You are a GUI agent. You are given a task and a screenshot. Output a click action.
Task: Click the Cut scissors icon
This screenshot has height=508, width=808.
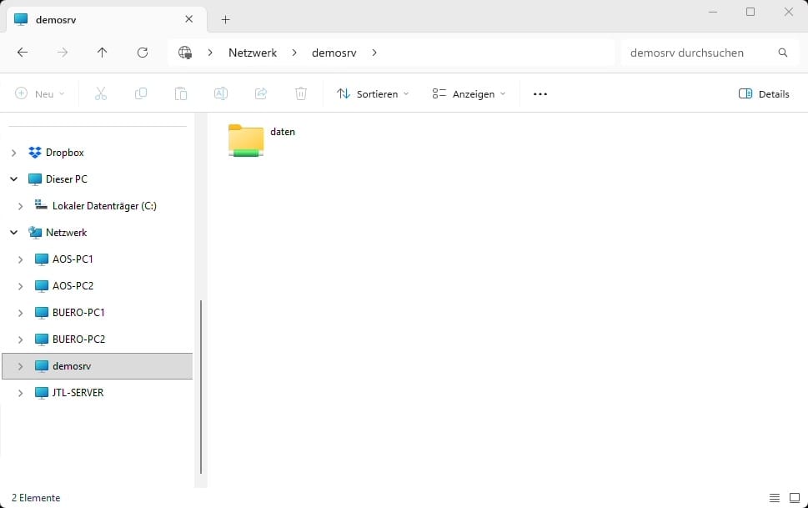click(101, 93)
